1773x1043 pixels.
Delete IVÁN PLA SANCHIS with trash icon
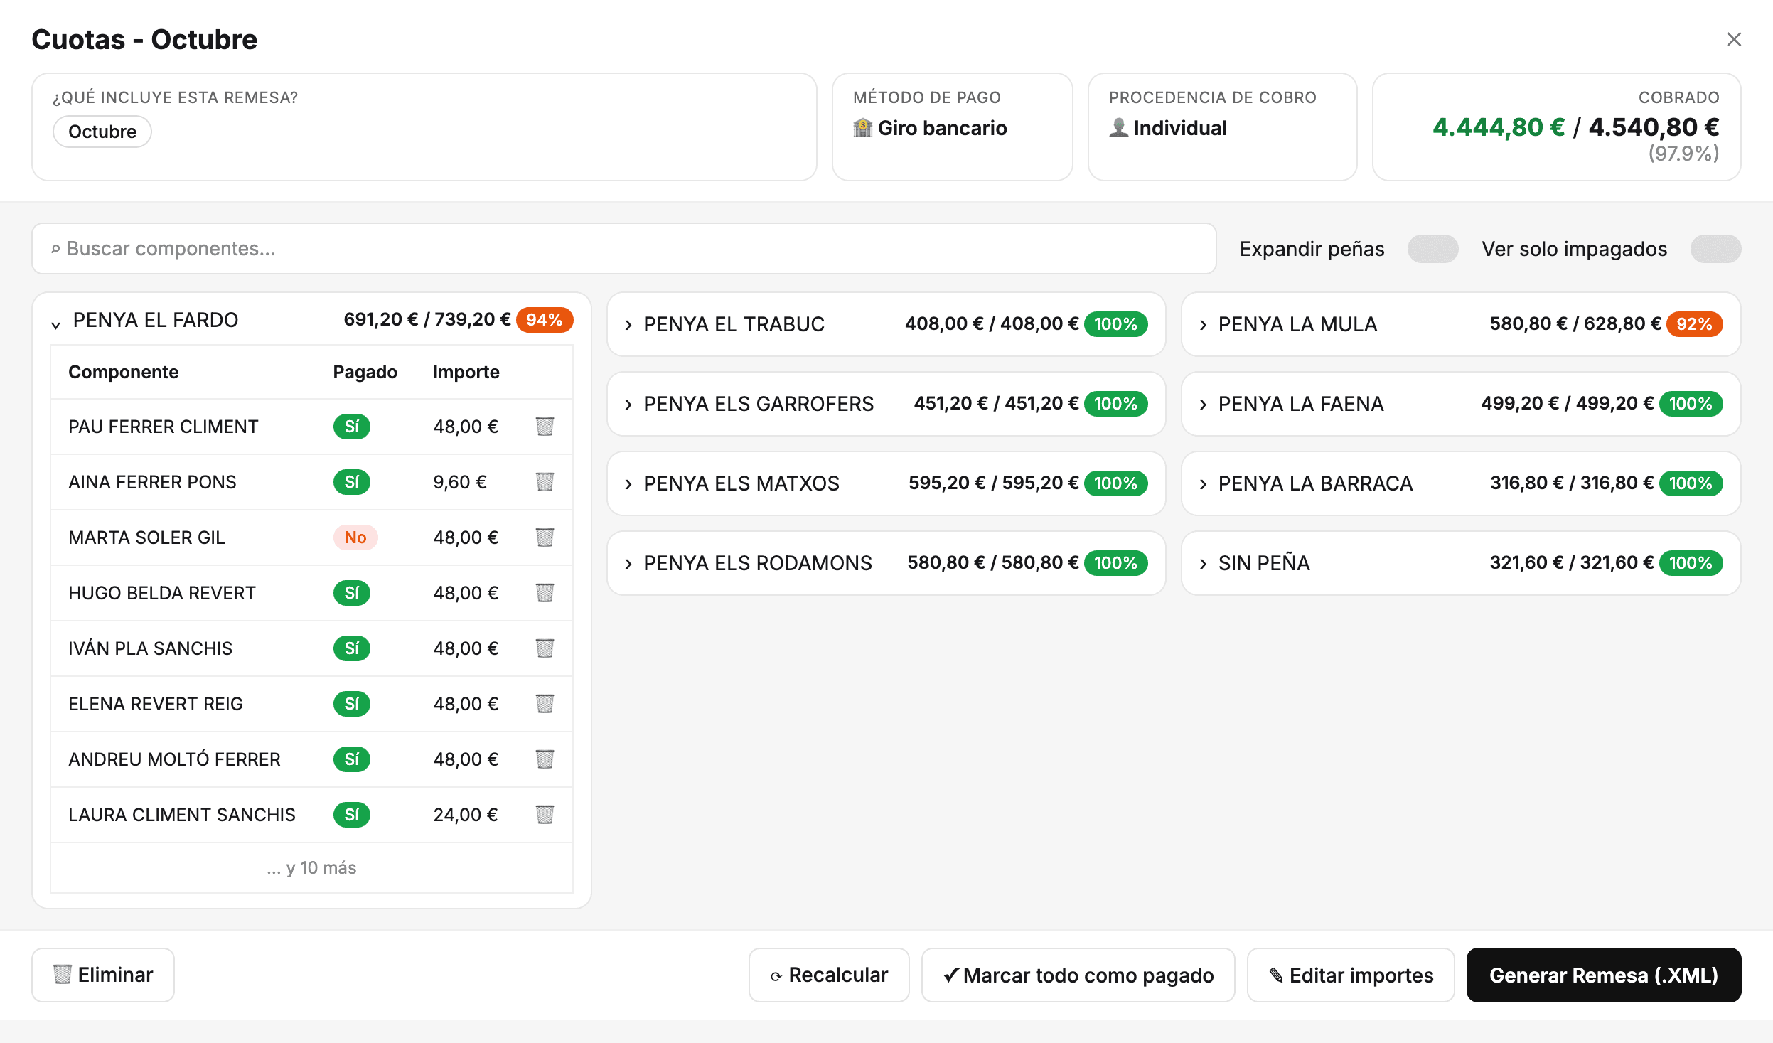point(545,648)
